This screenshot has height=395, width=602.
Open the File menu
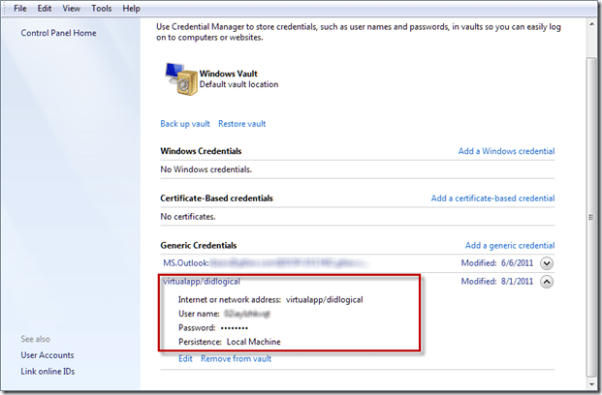[x=19, y=9]
